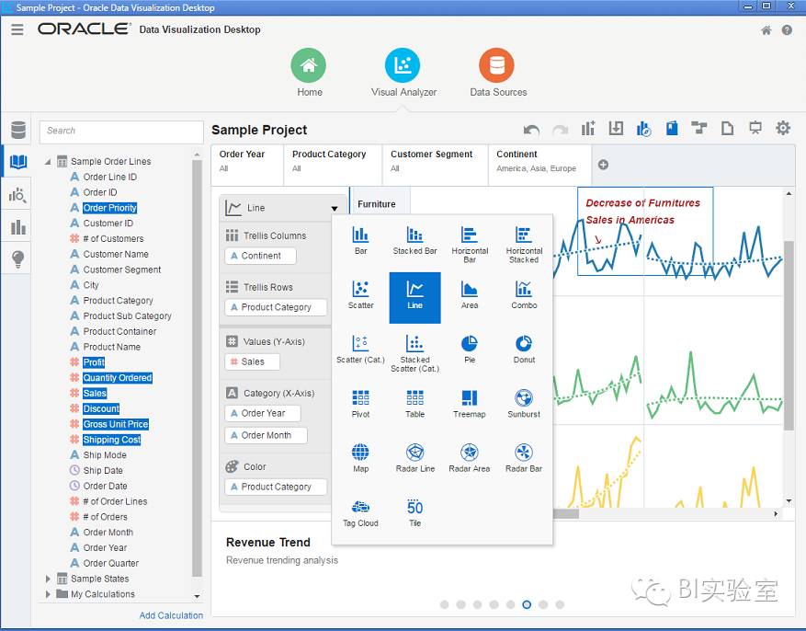The width and height of the screenshot is (806, 631).
Task: Open the project settings gear
Action: click(x=783, y=129)
